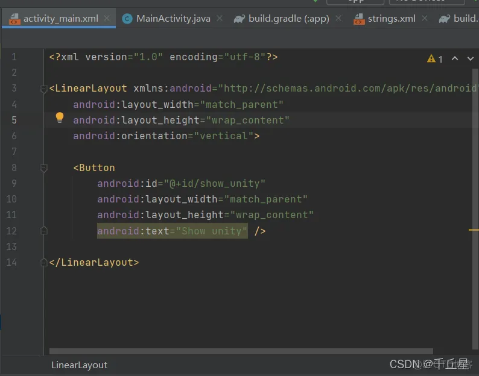This screenshot has height=376, width=479.
Task: Click the fold end marker on line 12
Action: pyautogui.click(x=43, y=231)
